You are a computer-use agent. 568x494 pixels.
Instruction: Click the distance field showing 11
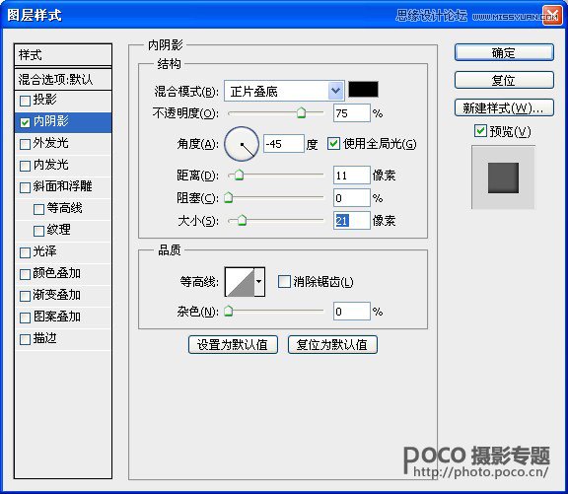pyautogui.click(x=351, y=176)
